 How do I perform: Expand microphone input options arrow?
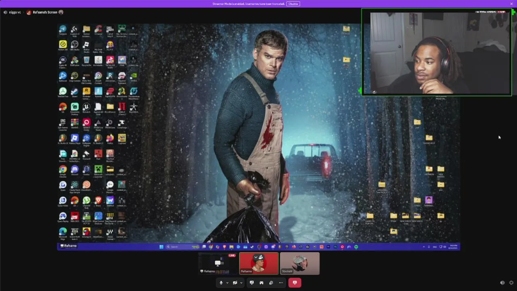click(227, 283)
